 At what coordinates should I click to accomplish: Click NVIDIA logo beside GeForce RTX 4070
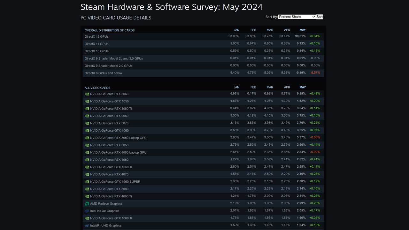coord(87,174)
